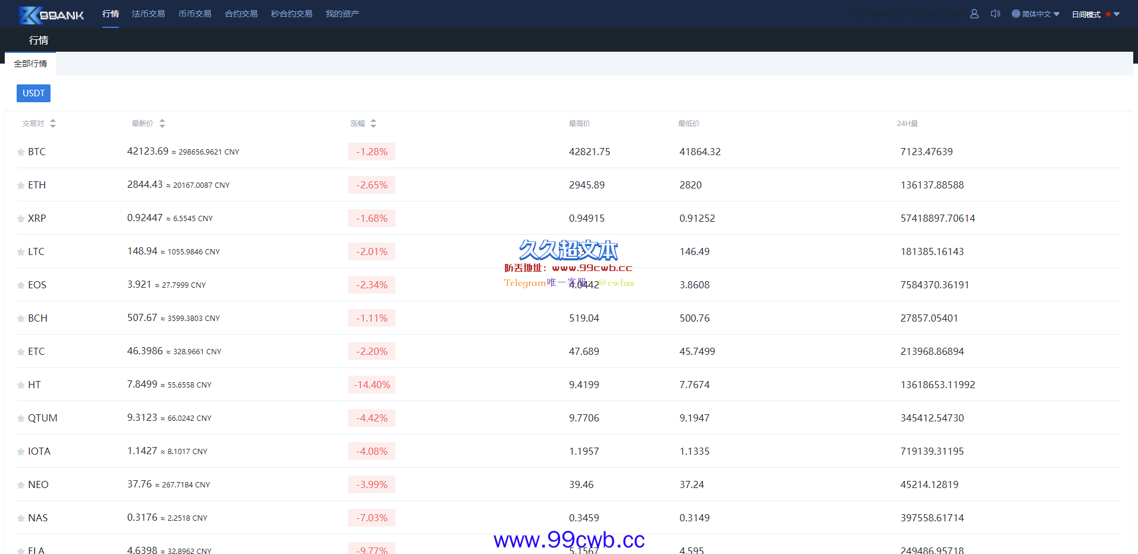This screenshot has width=1138, height=554.
Task: Open the 币币交易 nav item
Action: point(194,14)
